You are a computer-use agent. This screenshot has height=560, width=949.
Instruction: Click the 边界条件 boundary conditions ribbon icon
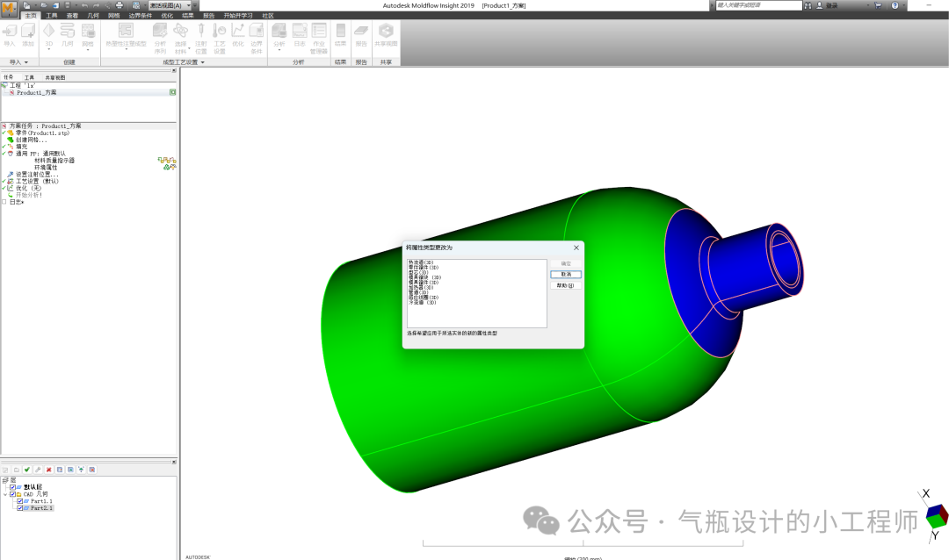[257, 31]
